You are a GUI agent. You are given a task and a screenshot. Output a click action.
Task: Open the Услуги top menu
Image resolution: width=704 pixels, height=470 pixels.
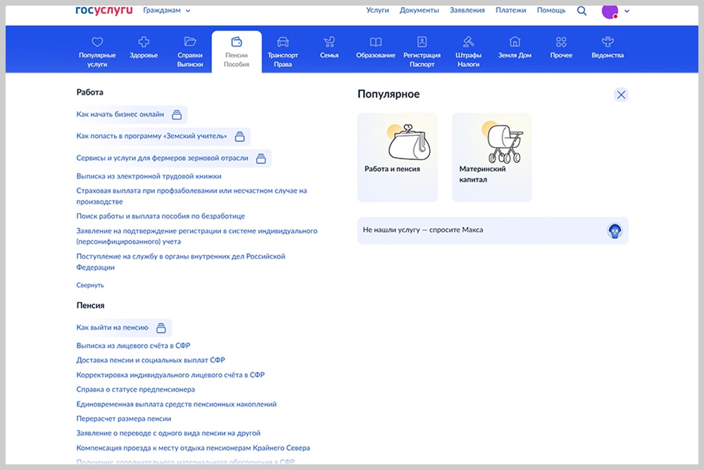tap(377, 11)
